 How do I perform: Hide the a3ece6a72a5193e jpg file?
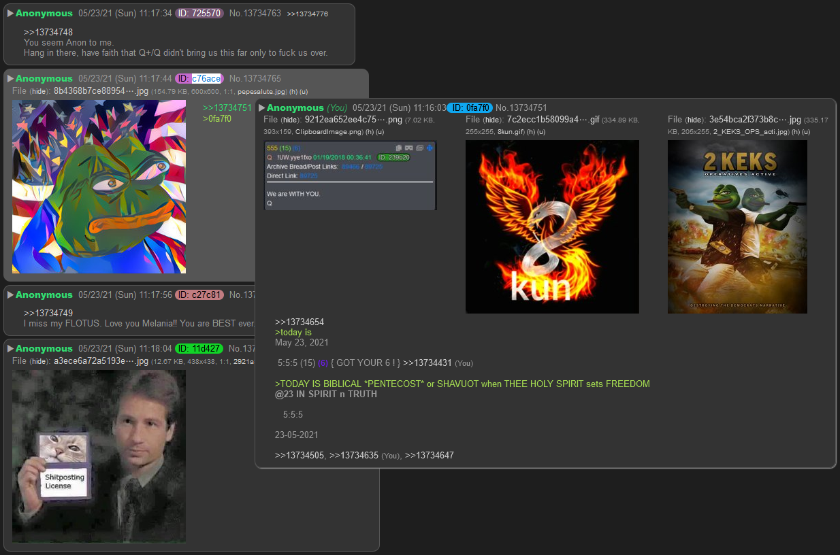point(40,361)
